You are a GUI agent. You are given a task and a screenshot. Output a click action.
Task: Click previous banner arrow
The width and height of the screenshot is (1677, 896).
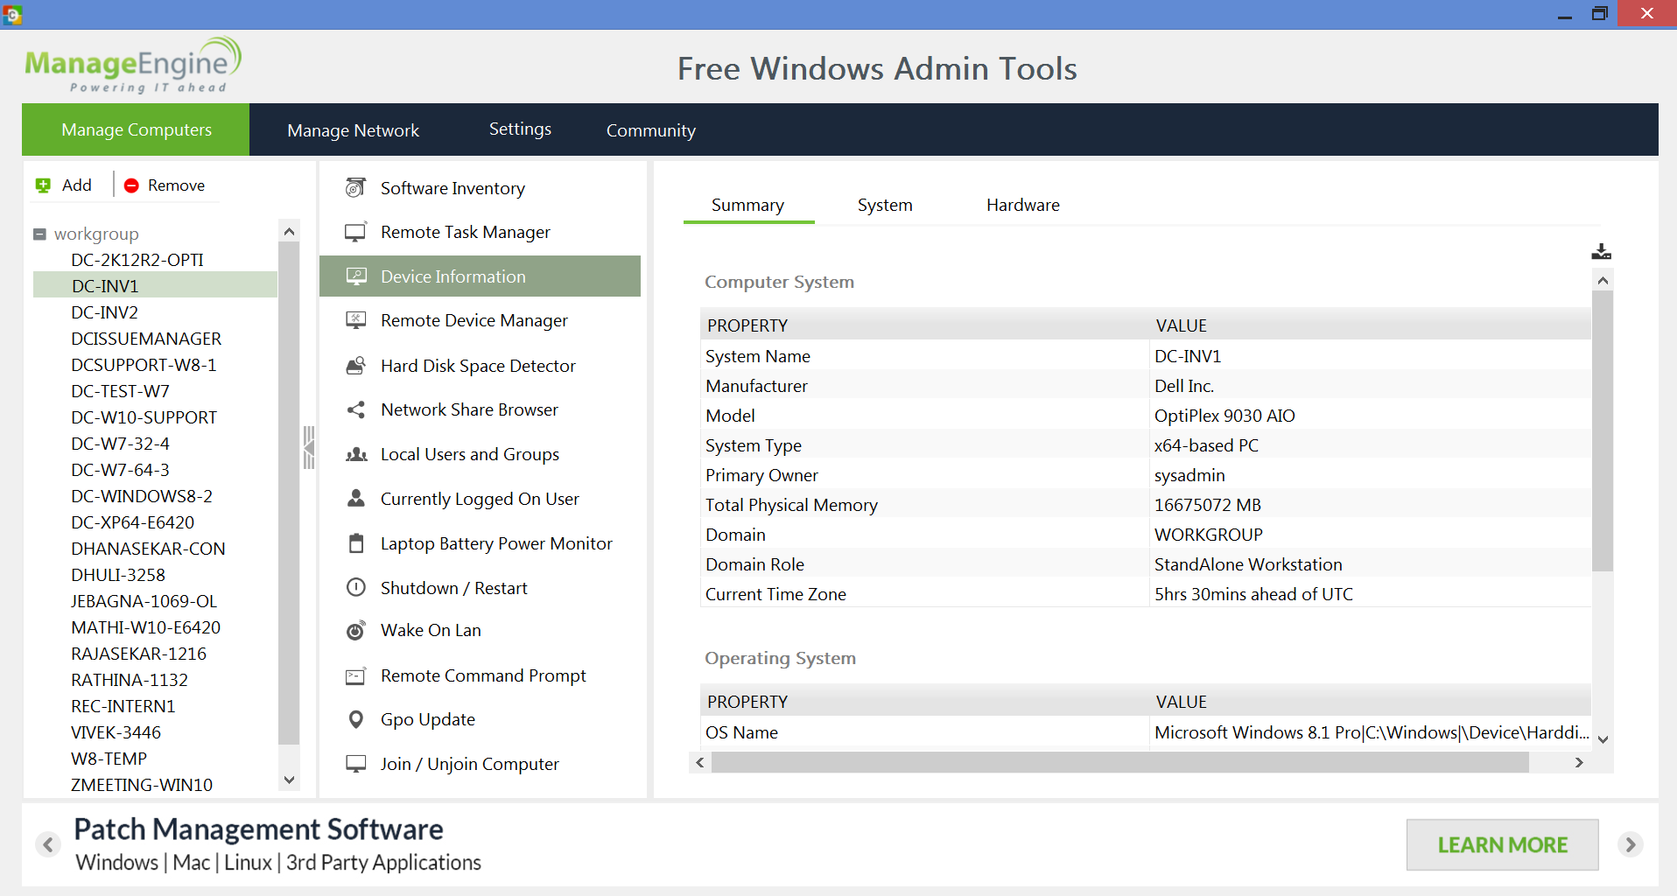pyautogui.click(x=48, y=844)
